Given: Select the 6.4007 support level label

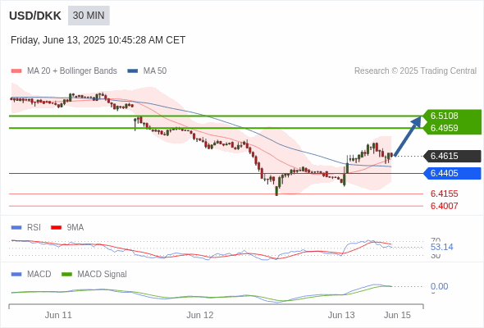Looking at the screenshot, I should click(444, 206).
